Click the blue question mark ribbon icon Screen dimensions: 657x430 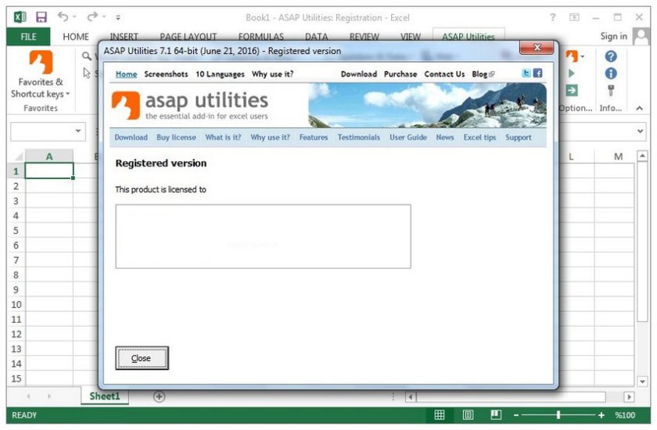point(611,56)
